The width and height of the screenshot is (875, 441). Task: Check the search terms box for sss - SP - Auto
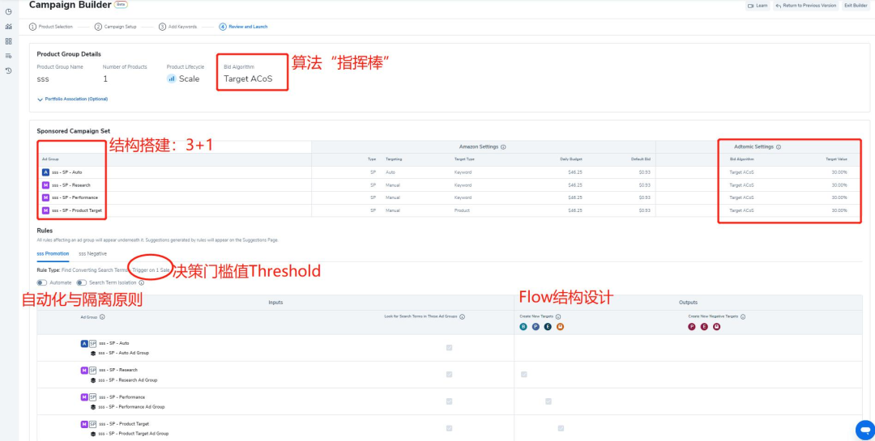tap(449, 347)
